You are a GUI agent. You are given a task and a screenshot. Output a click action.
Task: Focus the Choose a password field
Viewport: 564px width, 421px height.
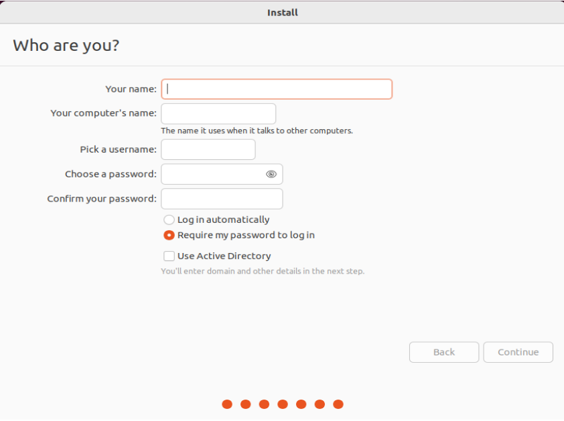click(x=222, y=175)
